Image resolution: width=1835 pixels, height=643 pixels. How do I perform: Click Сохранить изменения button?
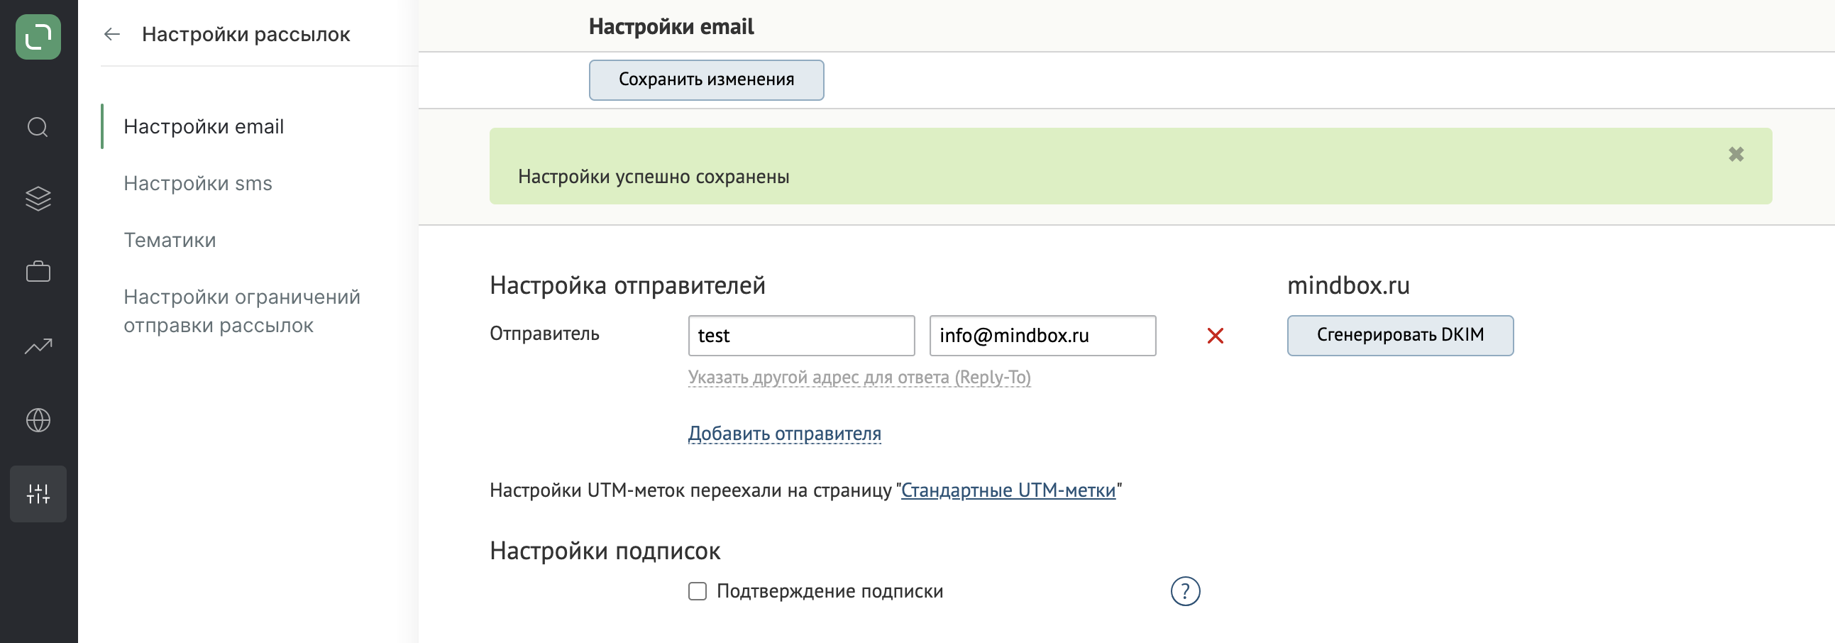click(x=706, y=79)
